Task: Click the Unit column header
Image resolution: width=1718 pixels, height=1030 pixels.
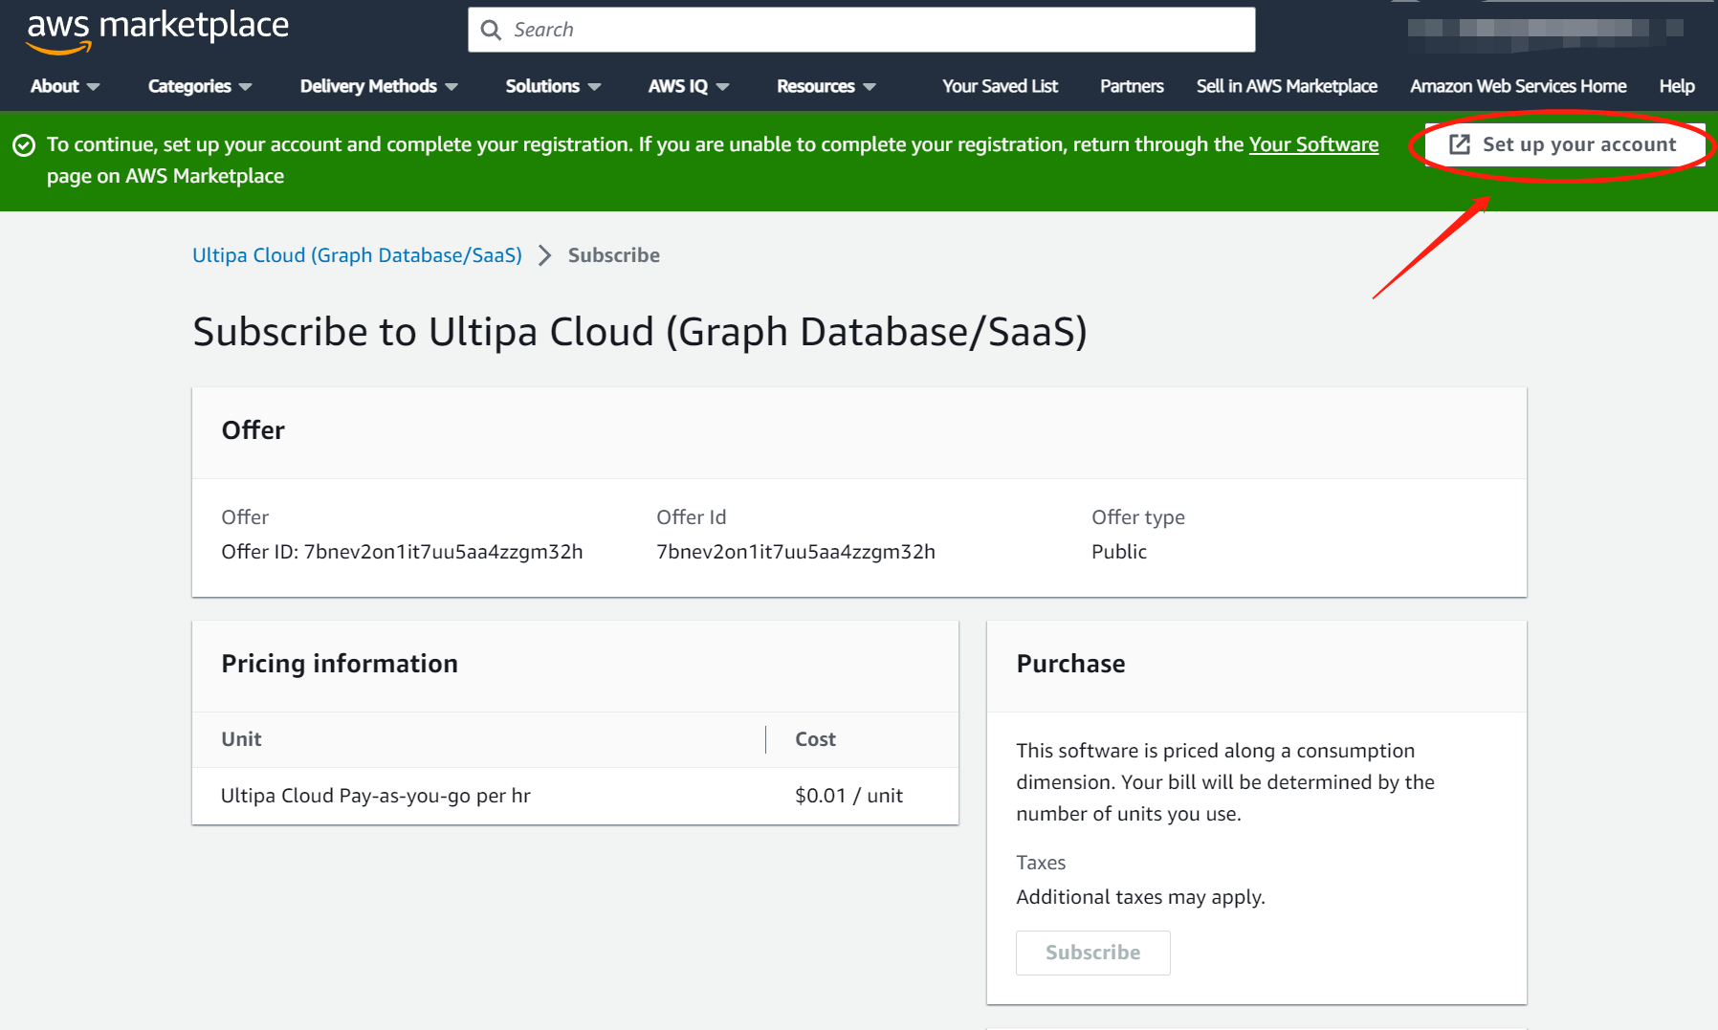Action: pyautogui.click(x=241, y=739)
